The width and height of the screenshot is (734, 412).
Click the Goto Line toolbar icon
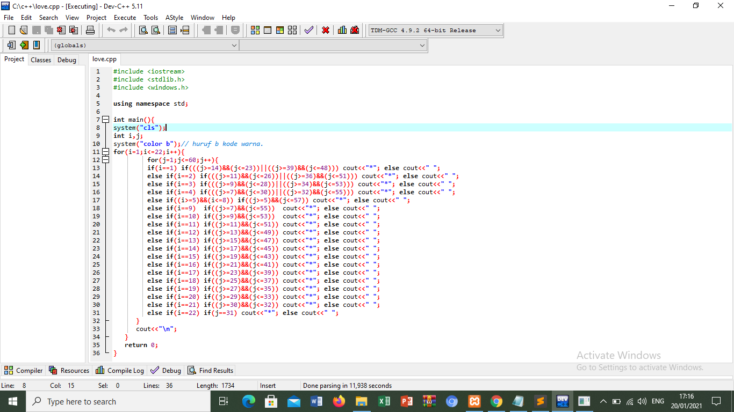click(x=185, y=30)
